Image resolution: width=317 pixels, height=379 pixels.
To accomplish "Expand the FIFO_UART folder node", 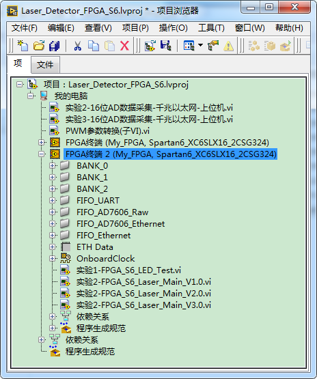I will [x=52, y=200].
